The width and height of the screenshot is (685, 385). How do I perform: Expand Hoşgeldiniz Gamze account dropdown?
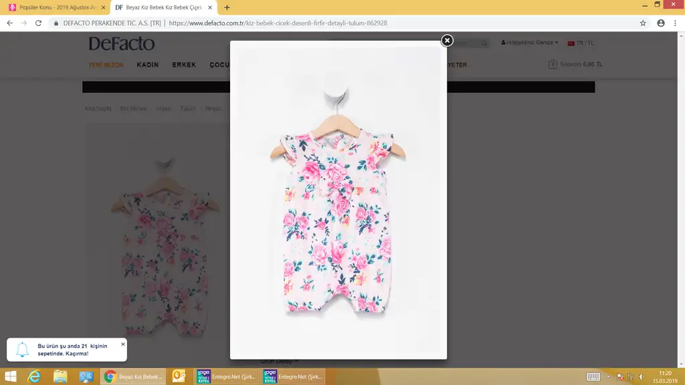(x=530, y=42)
